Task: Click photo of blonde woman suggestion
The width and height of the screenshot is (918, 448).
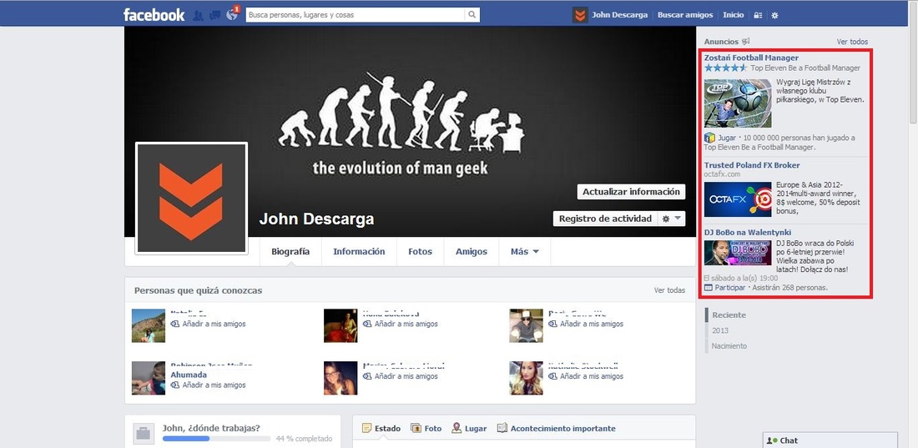Action: 526,378
